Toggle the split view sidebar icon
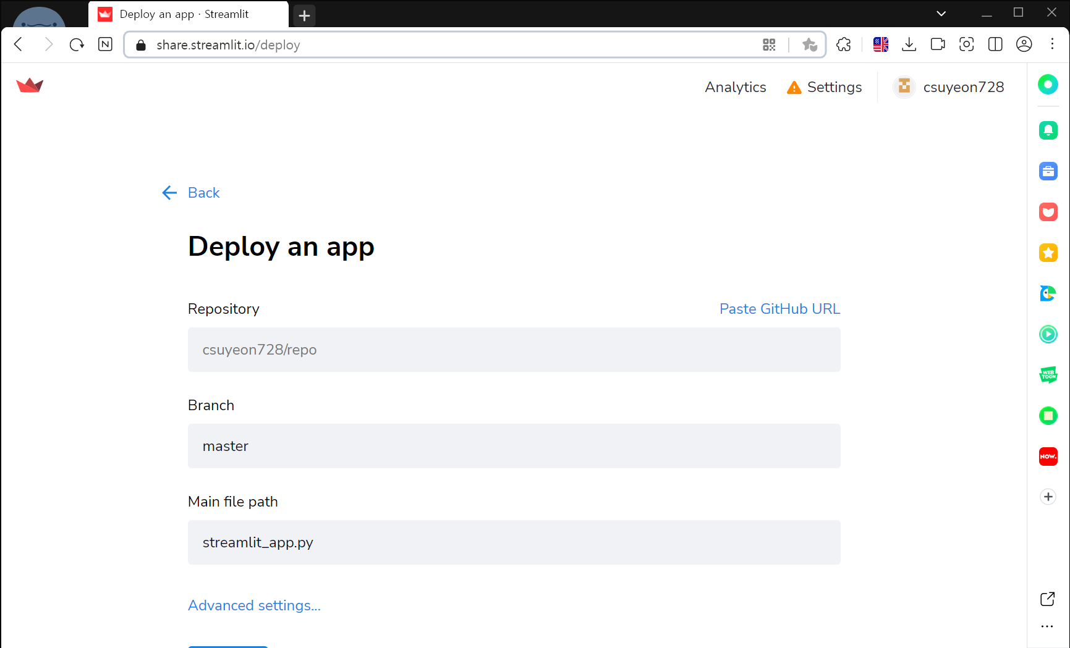 (x=995, y=44)
